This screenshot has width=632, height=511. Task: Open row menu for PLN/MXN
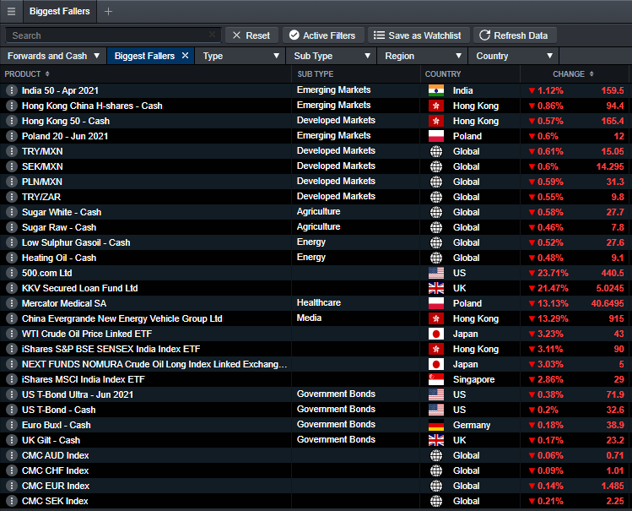12,182
